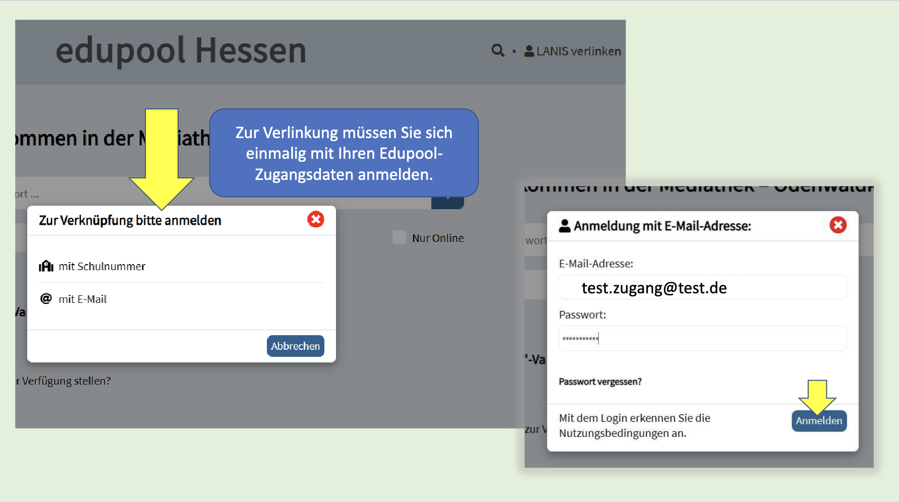The height and width of the screenshot is (502, 899).
Task: Close the 'Zur Verknüpfung bitte anmelden' dialog
Action: click(316, 219)
